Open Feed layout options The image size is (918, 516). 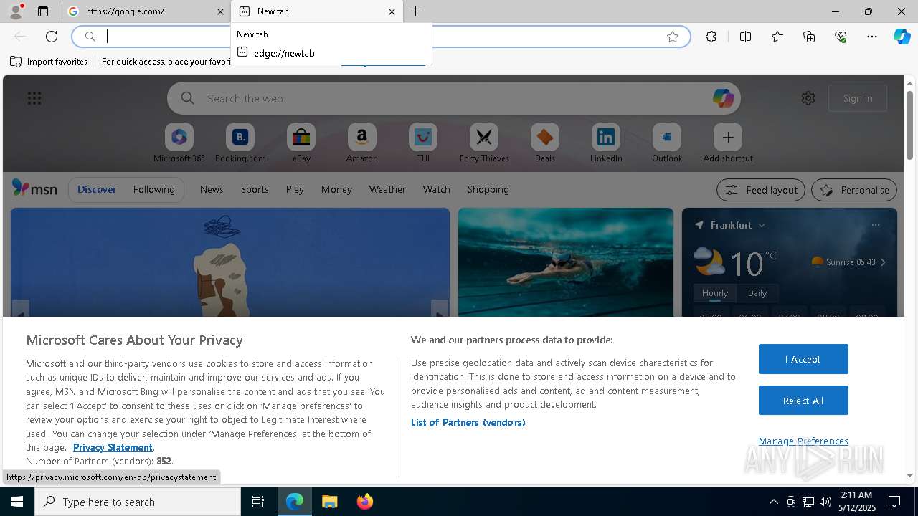tap(762, 190)
